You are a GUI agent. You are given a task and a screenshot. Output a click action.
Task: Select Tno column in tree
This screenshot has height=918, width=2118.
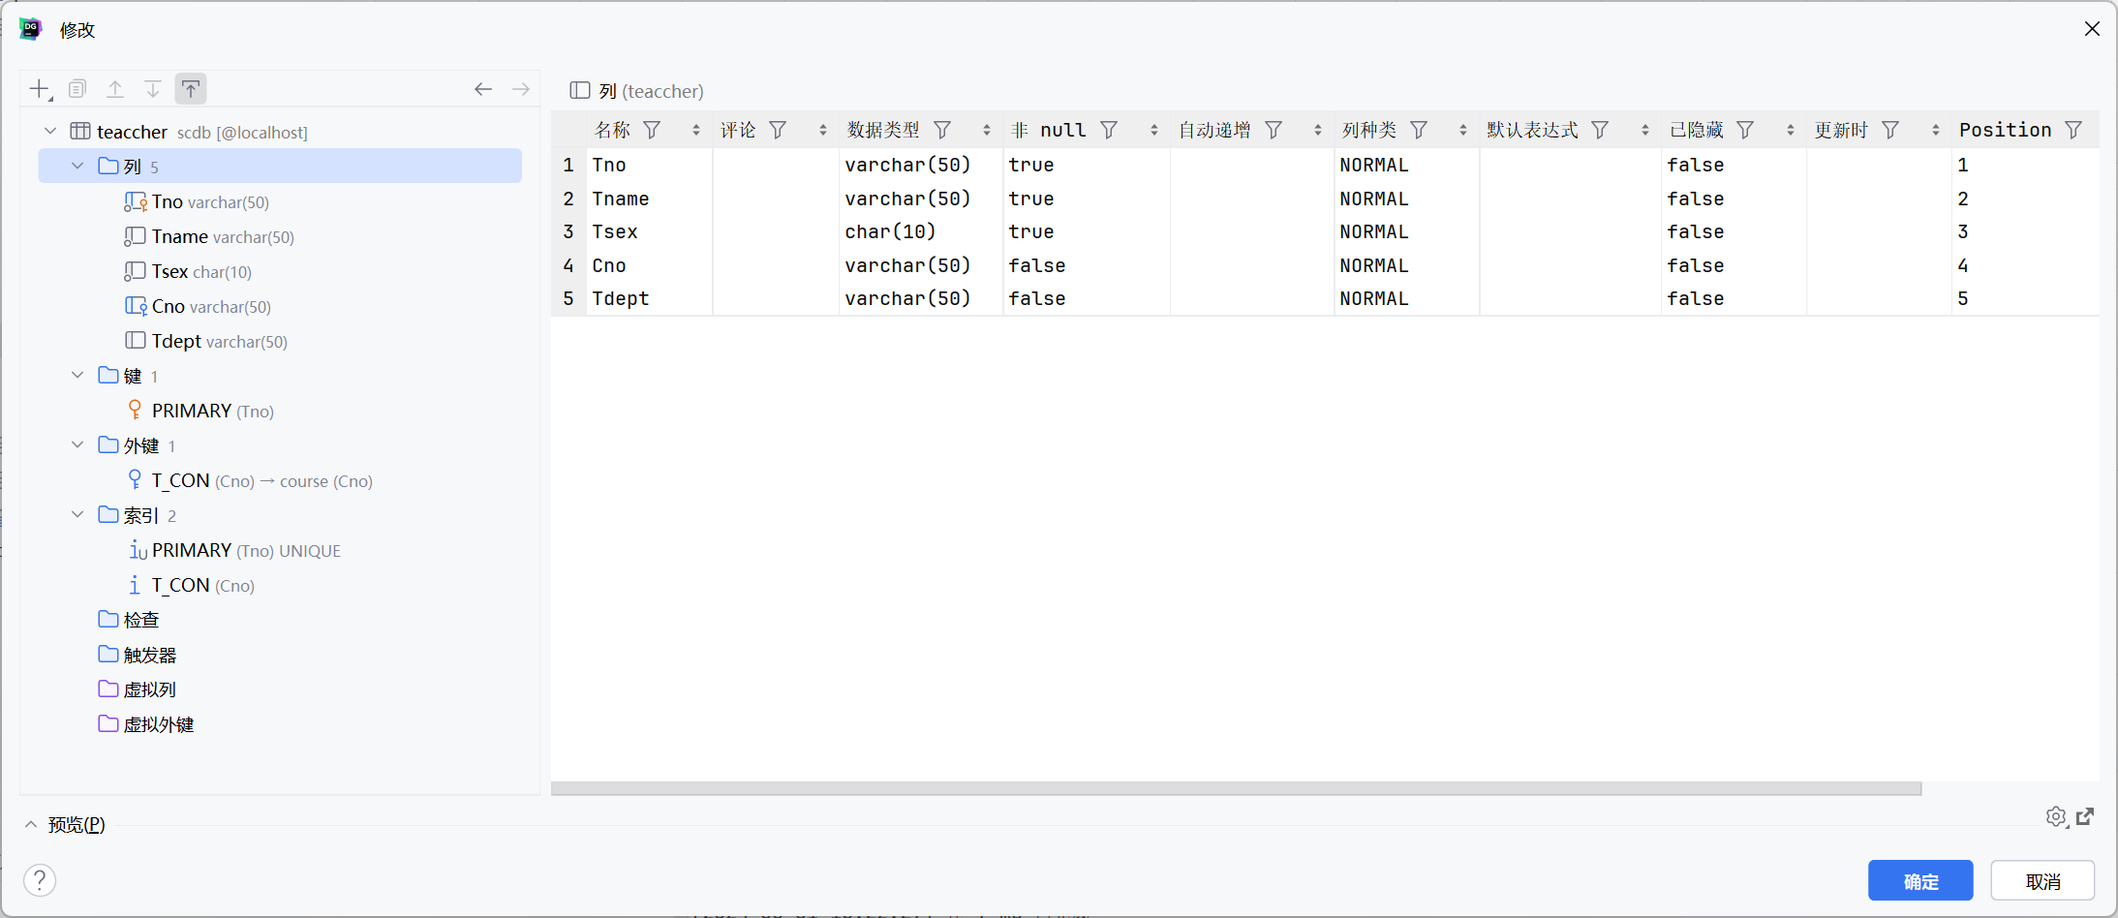(197, 201)
